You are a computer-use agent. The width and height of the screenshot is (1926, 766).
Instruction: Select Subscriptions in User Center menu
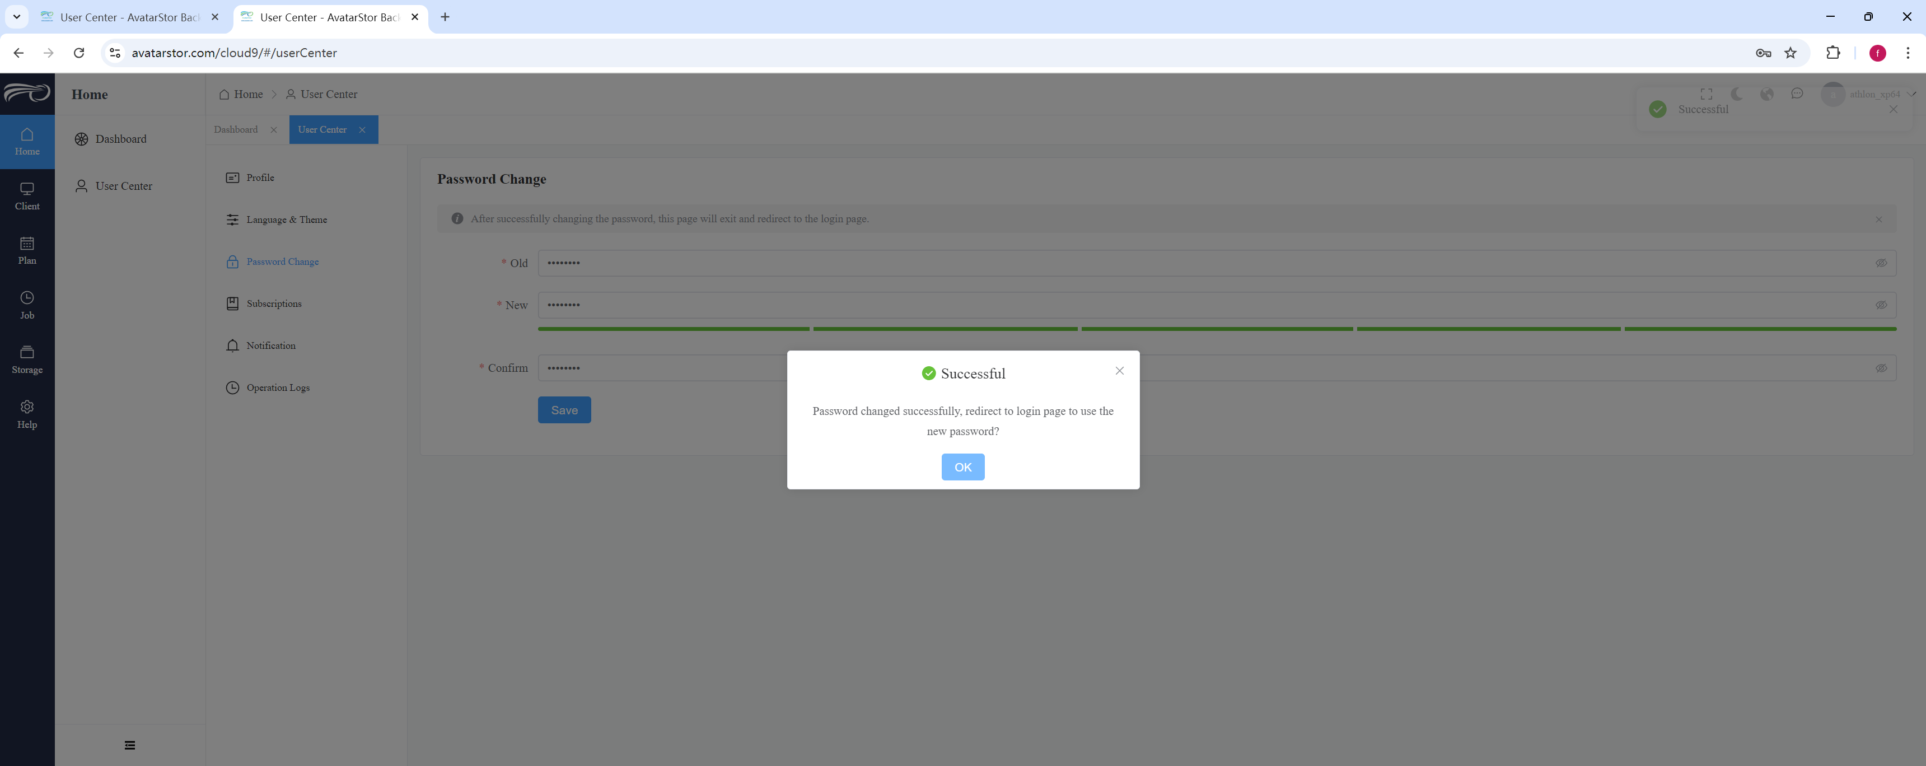pos(274,303)
